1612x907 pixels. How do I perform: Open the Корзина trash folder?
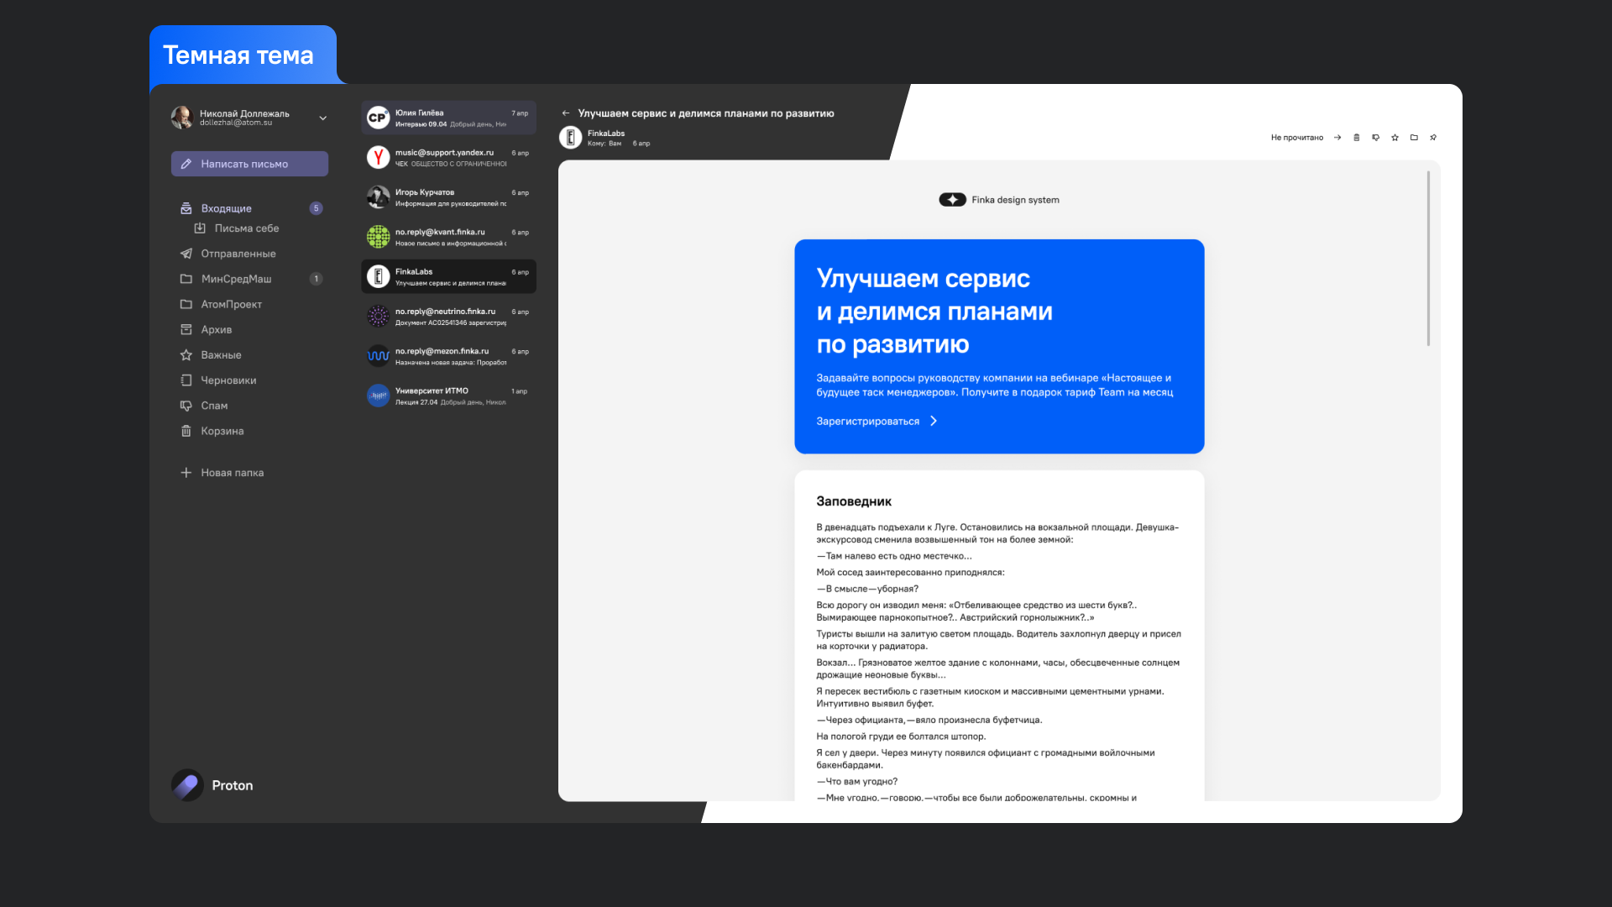point(222,431)
